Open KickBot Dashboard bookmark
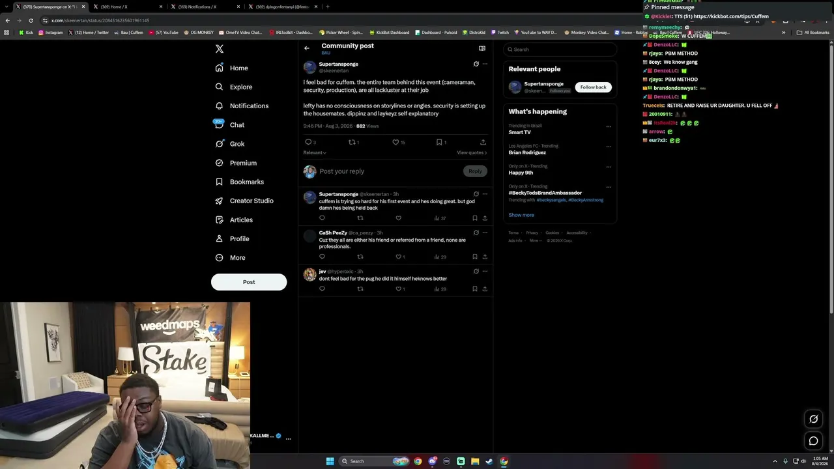Viewport: 834px width, 469px height. (389, 32)
